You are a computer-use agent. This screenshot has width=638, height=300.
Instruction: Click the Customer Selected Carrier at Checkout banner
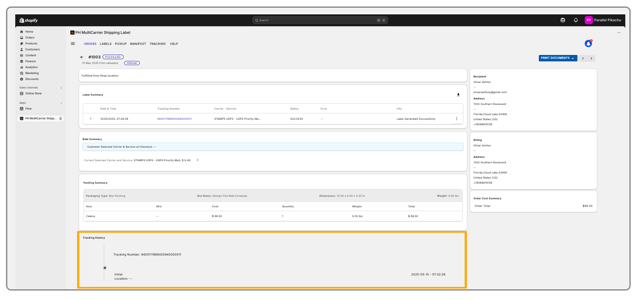click(273, 147)
